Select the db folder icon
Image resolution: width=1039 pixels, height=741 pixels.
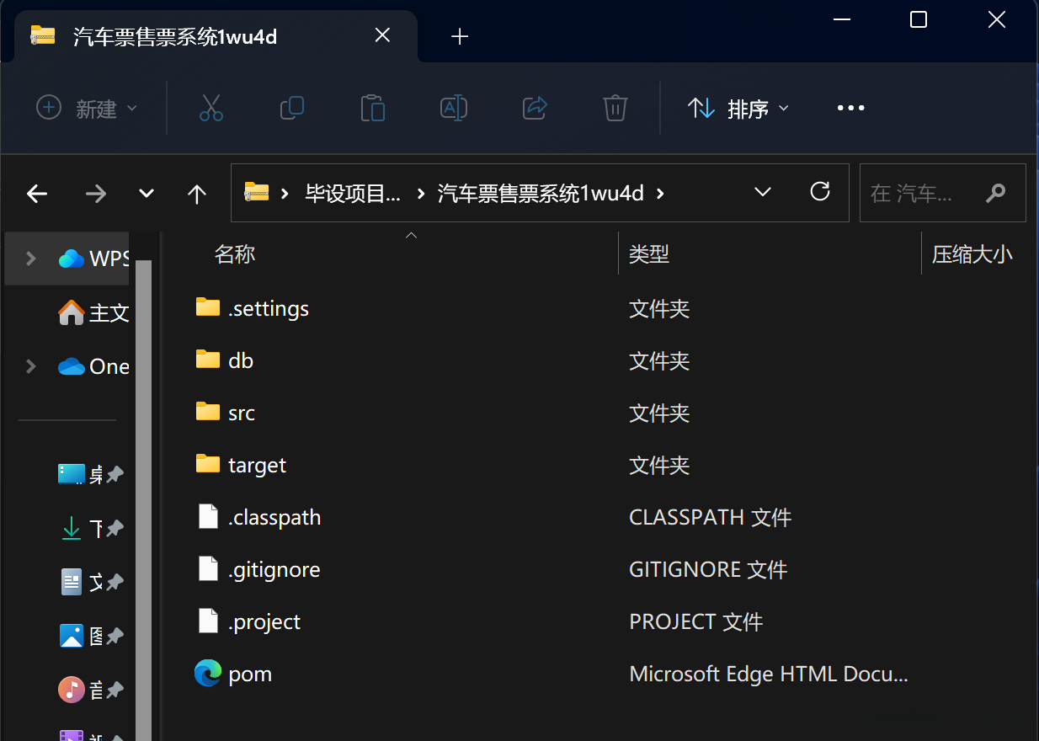208,360
